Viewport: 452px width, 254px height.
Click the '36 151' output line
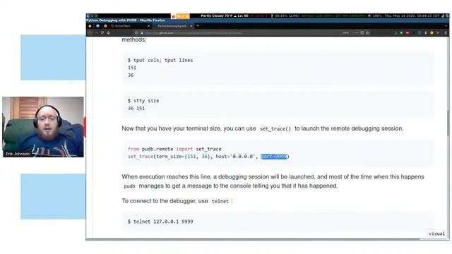136,108
